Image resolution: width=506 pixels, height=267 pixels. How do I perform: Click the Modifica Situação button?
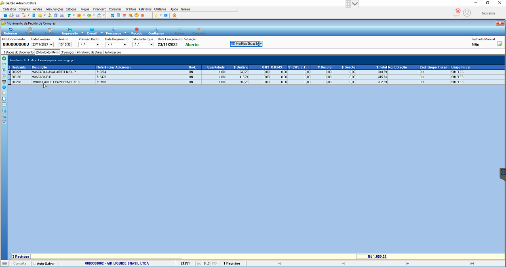point(245,44)
